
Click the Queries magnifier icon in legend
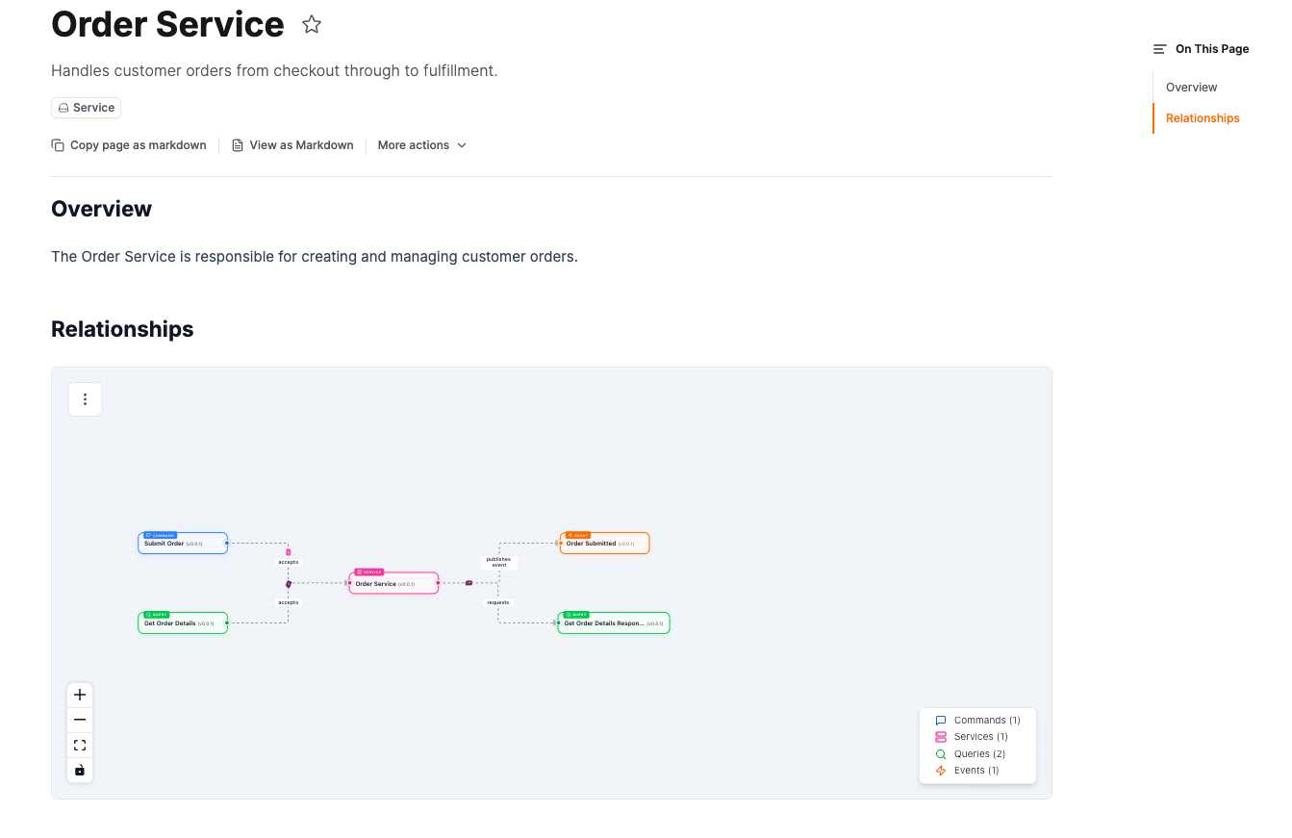click(x=941, y=754)
